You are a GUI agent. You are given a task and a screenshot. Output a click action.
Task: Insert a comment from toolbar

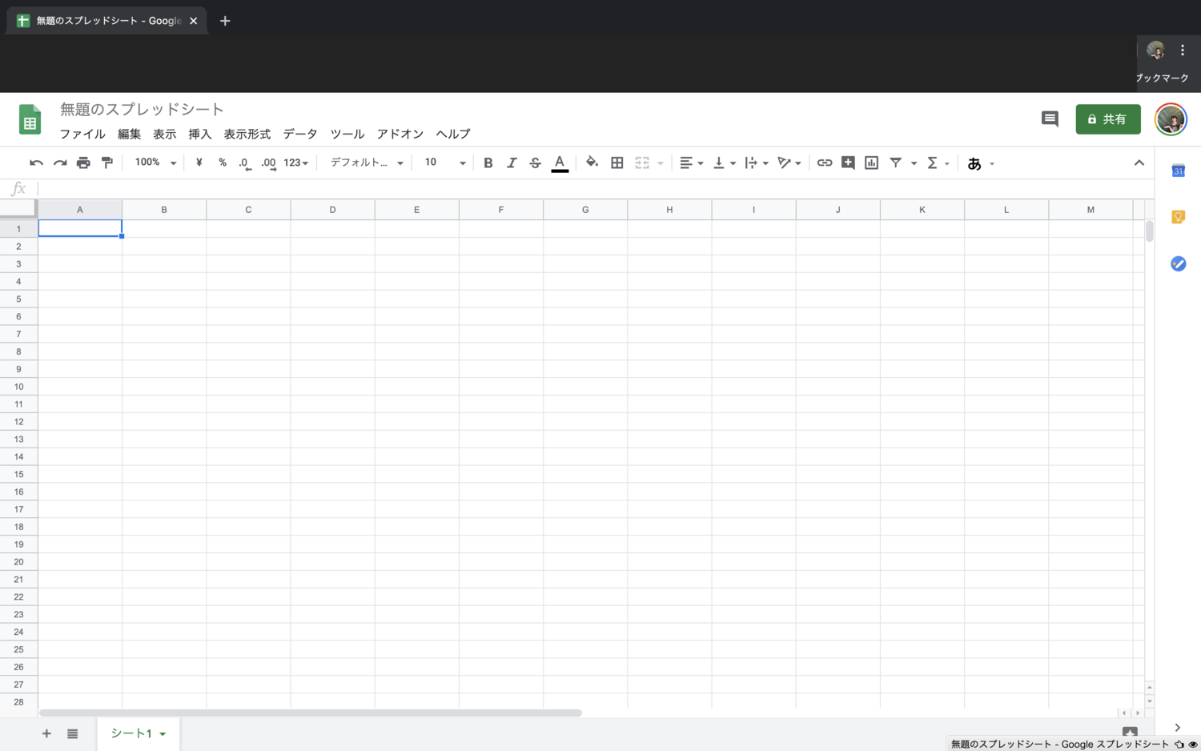(x=848, y=163)
